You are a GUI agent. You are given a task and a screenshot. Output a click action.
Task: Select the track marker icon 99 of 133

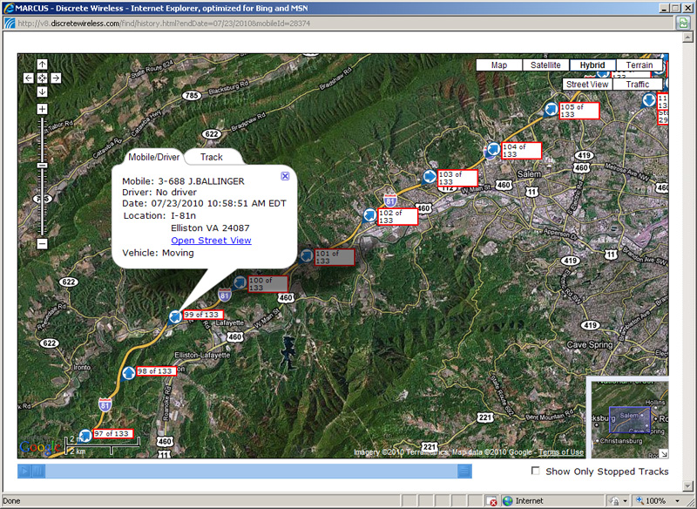point(175,316)
